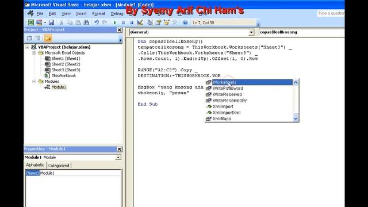
Task: Click the autocomplete list scroll down arrow
Action: click(296, 119)
